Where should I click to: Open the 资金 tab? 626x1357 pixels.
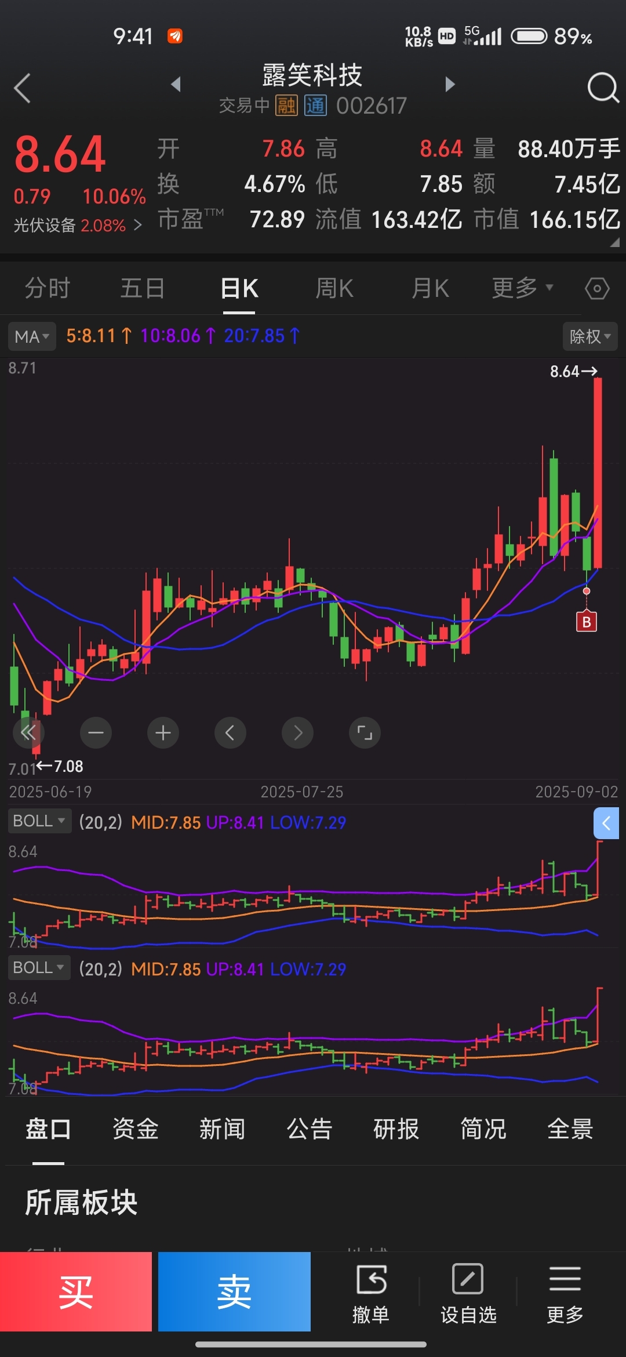135,1129
